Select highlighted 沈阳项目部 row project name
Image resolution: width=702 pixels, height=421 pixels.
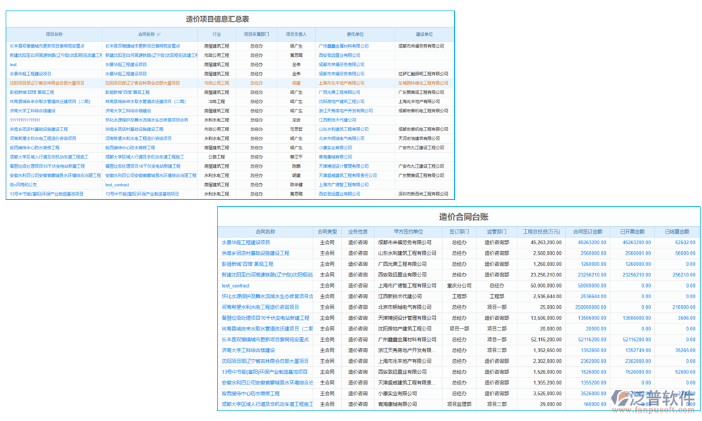click(x=46, y=83)
